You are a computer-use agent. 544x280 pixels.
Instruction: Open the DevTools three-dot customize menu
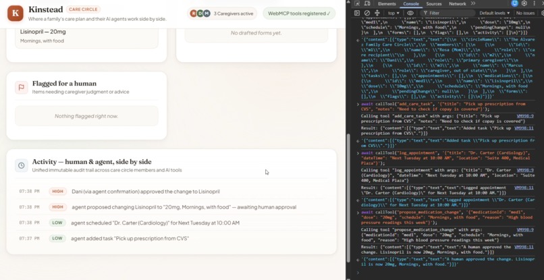534,3
